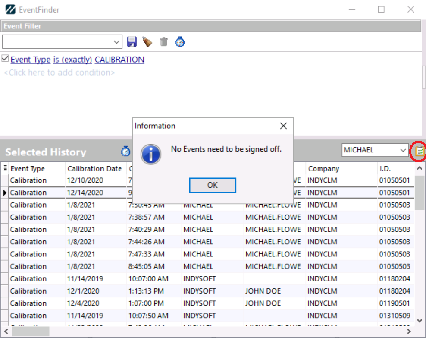Click the column chooser icon in grid corner
The width and height of the screenshot is (426, 338).
[5, 168]
